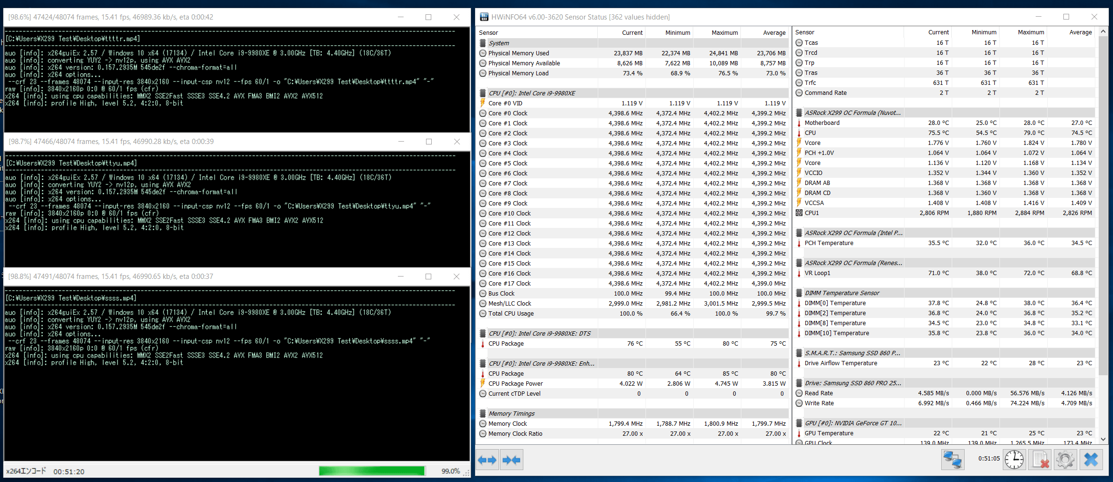Viewport: 1113px width, 482px height.
Task: Click the green x264 encode progress bar
Action: pos(372,471)
